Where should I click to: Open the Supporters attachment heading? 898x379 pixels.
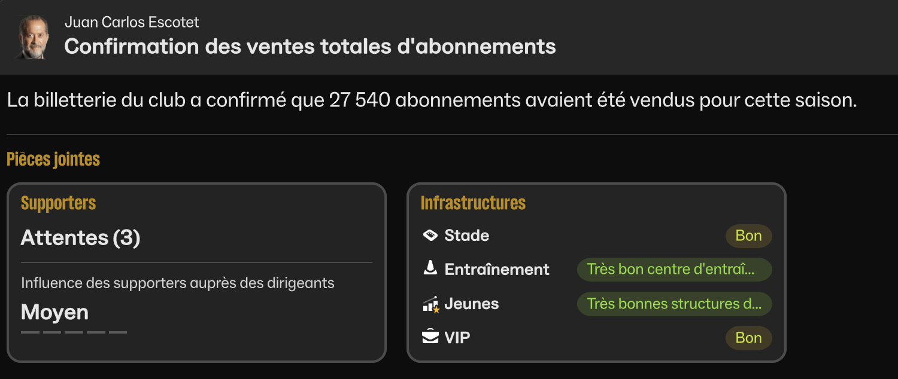point(58,203)
